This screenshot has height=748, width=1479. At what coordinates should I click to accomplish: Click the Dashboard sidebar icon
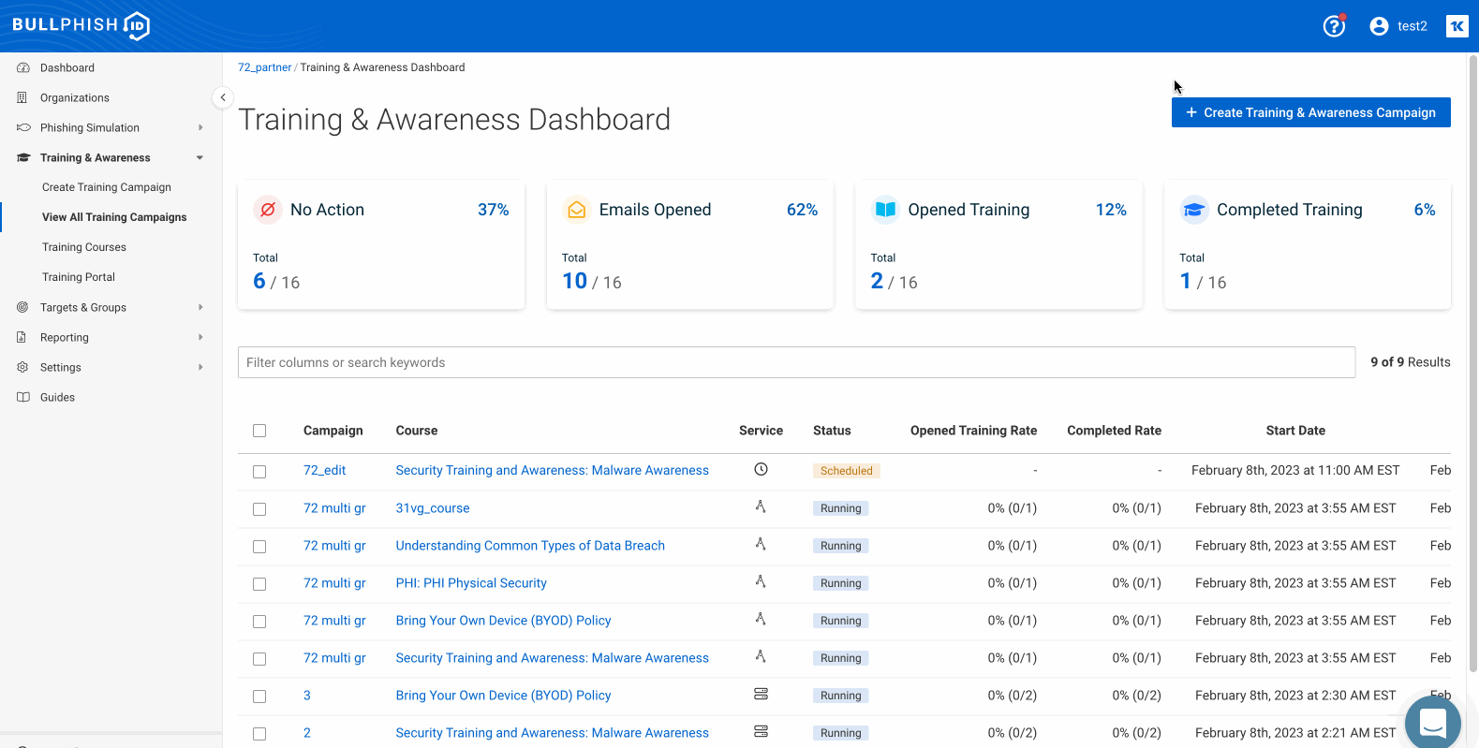23,67
